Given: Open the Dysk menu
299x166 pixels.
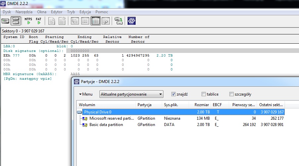Looking at the screenshot, I should pyautogui.click(x=7, y=12).
